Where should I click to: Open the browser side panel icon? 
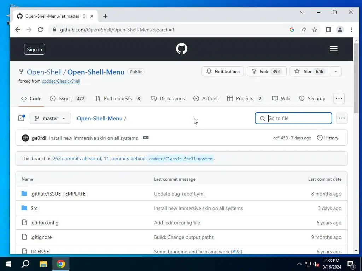point(328,30)
